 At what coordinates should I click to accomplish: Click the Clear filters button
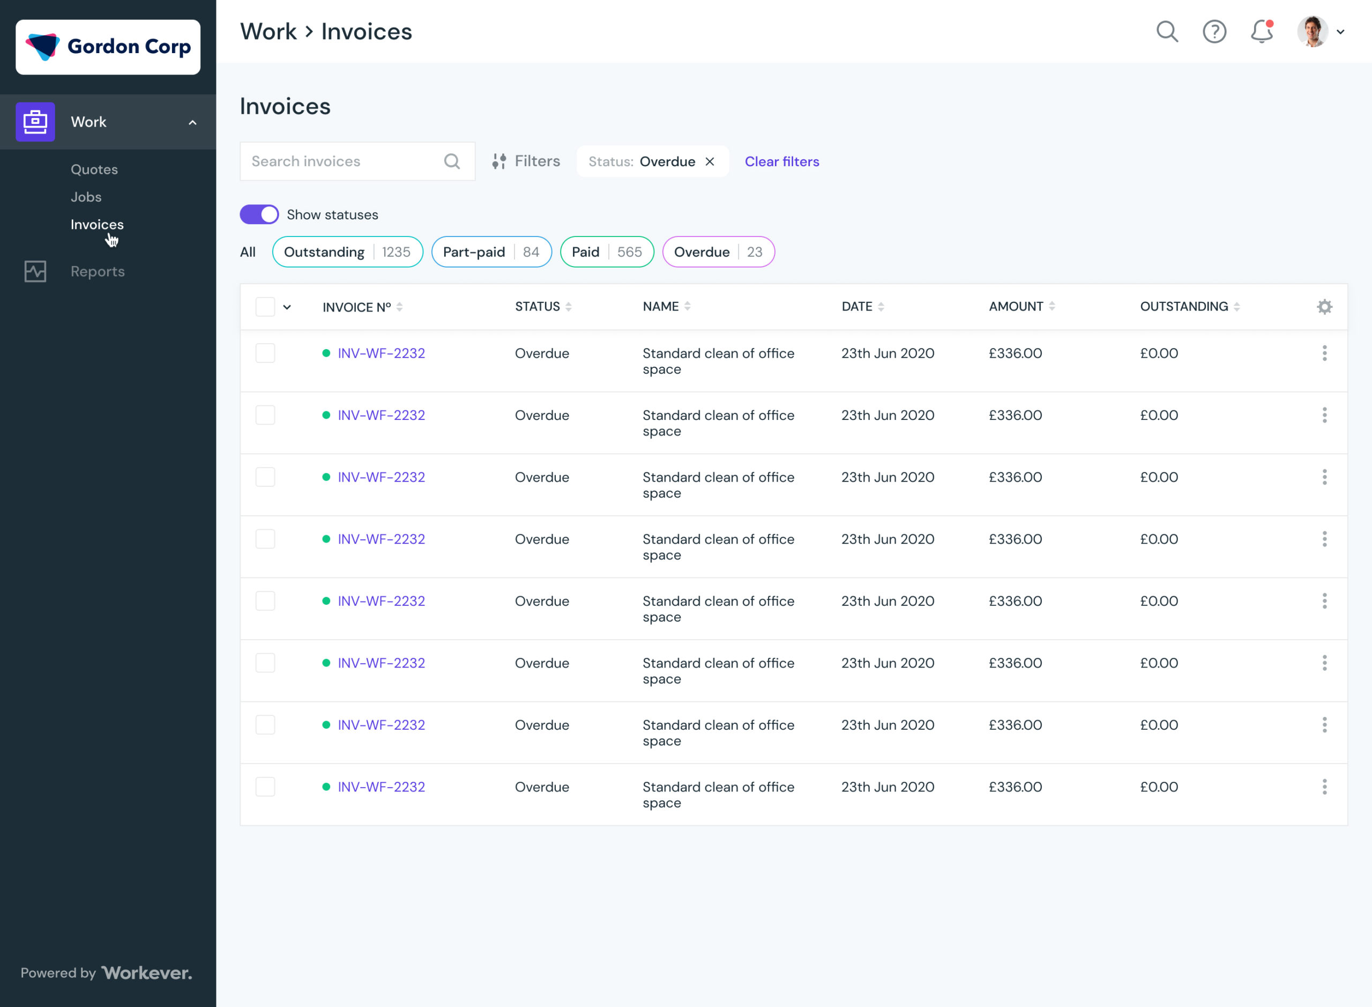(x=782, y=161)
